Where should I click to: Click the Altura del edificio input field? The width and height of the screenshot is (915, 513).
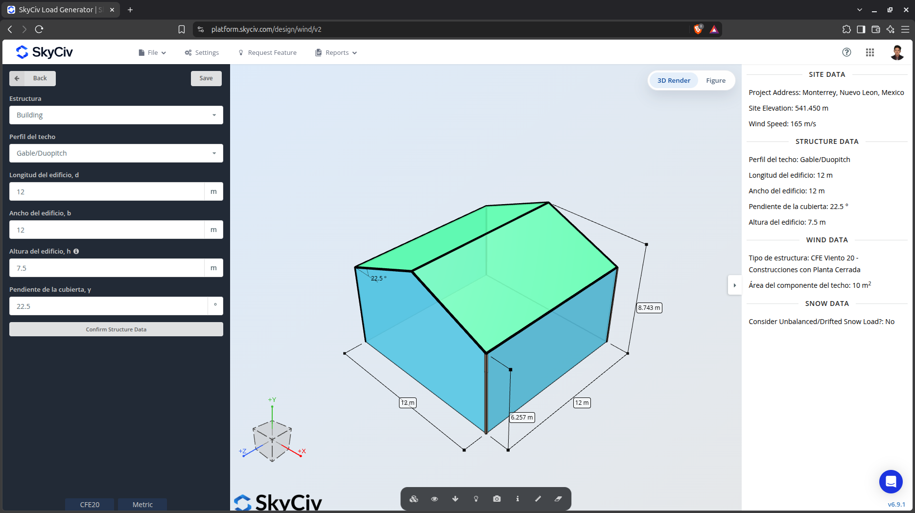tap(107, 268)
